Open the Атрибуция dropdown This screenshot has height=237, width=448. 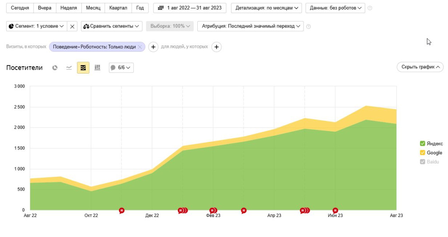(250, 26)
